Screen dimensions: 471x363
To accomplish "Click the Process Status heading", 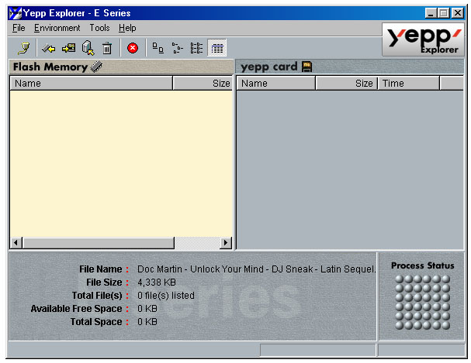I will [422, 265].
